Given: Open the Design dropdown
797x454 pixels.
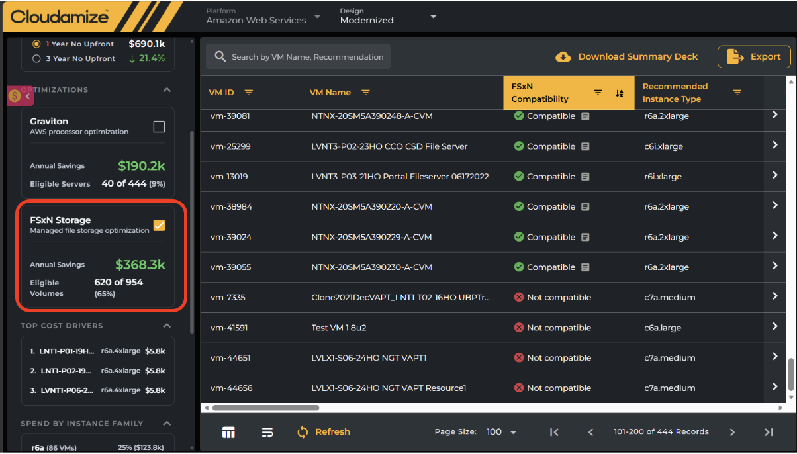Looking at the screenshot, I should click(x=389, y=17).
